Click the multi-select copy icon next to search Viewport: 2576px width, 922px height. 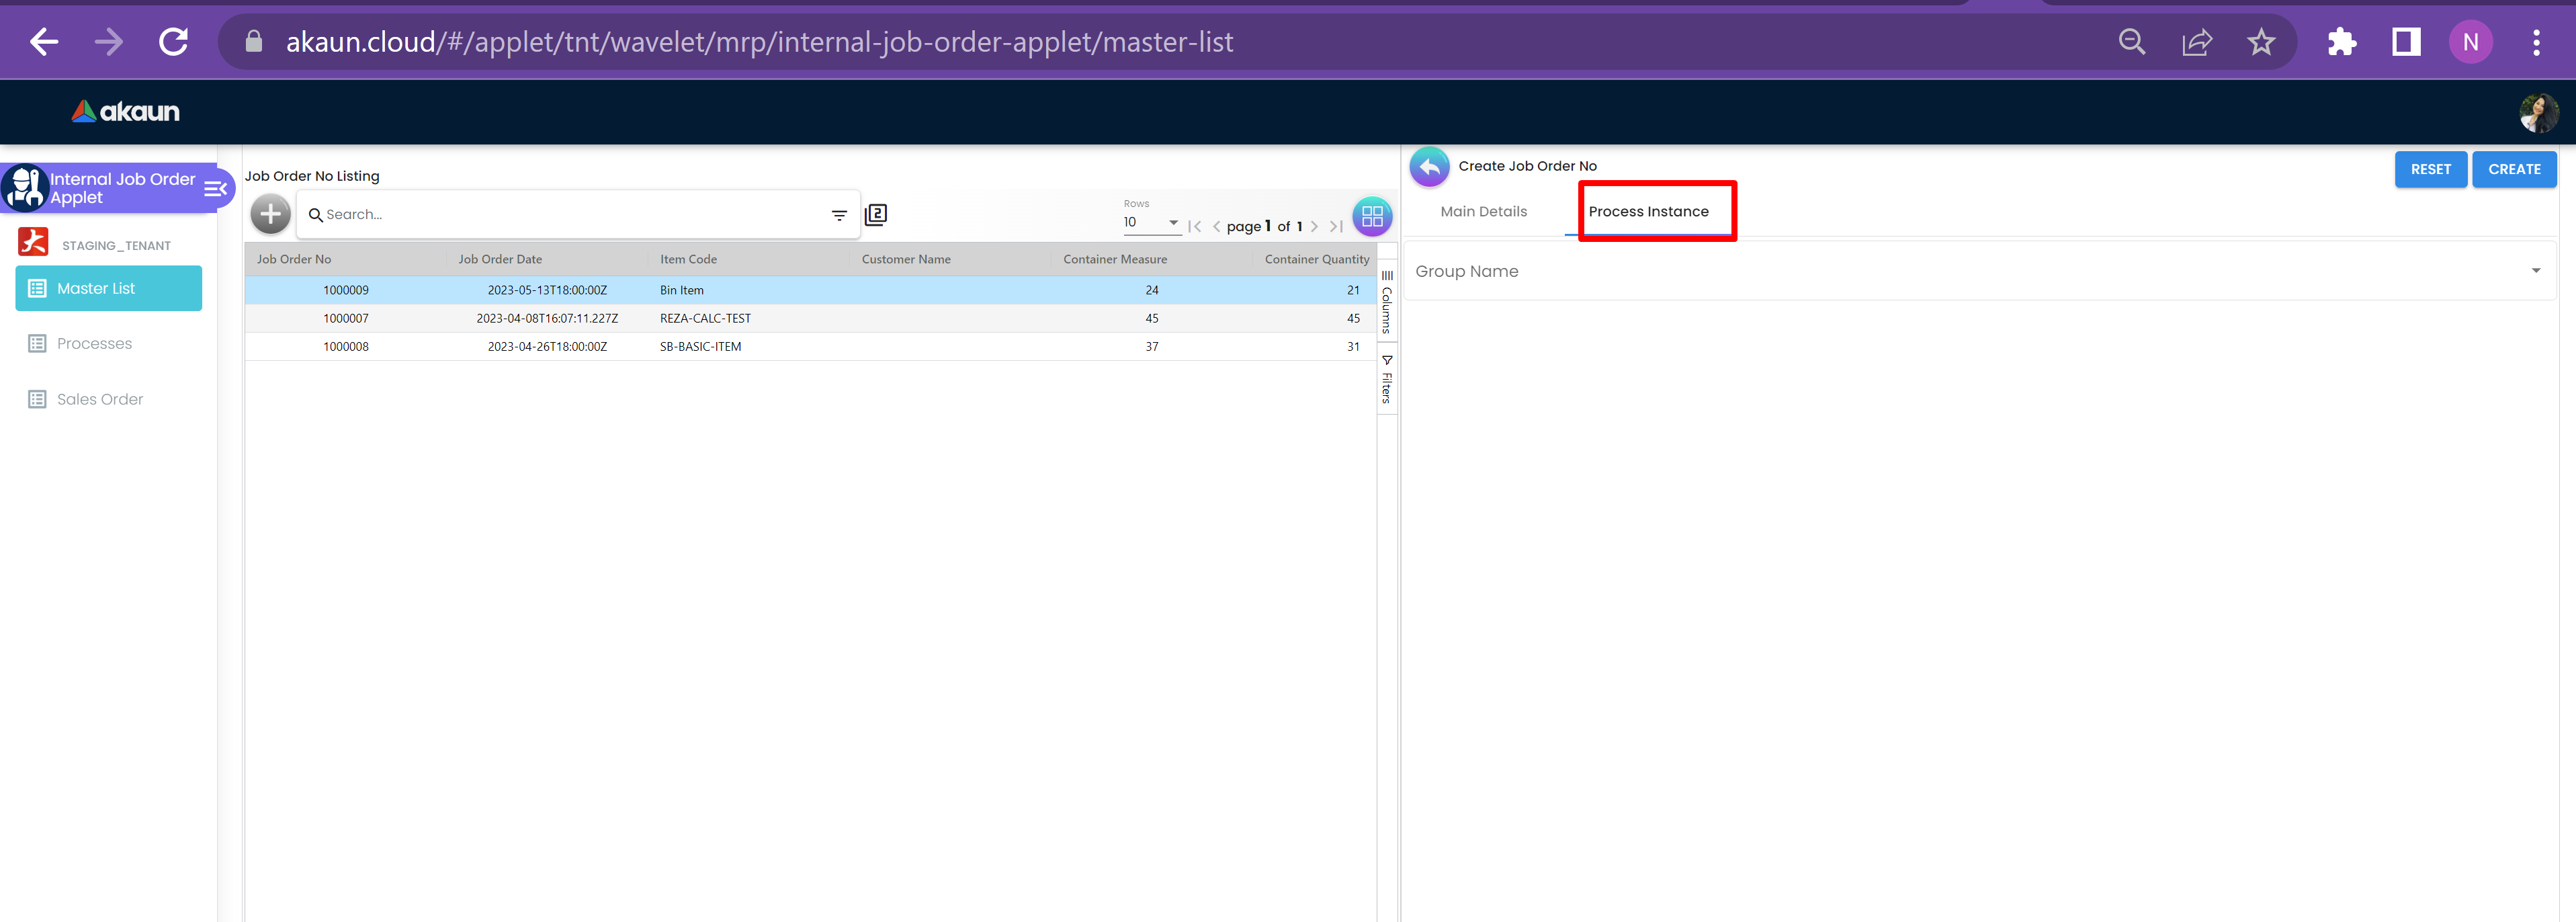876,214
